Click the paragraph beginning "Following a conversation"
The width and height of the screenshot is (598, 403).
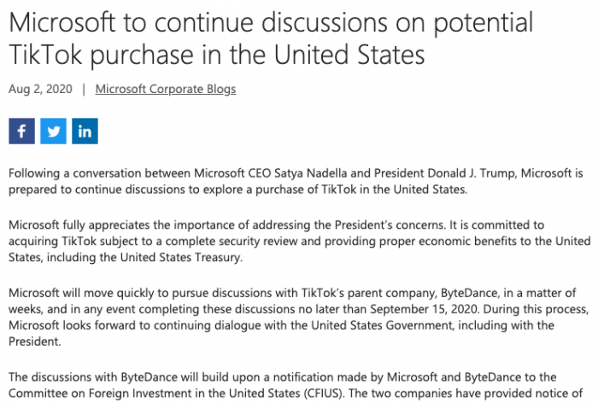point(290,182)
